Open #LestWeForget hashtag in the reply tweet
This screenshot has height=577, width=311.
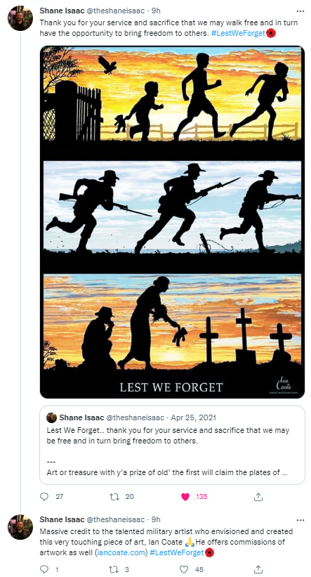click(x=177, y=552)
